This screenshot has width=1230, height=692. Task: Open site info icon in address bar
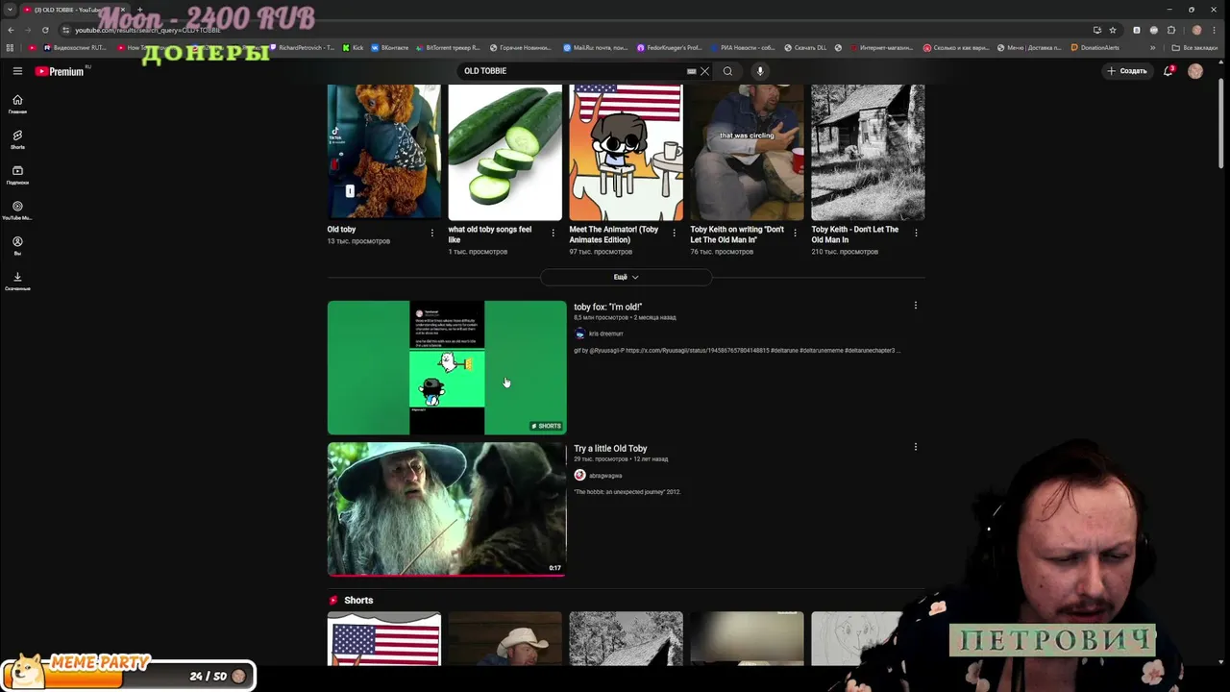tap(65, 30)
